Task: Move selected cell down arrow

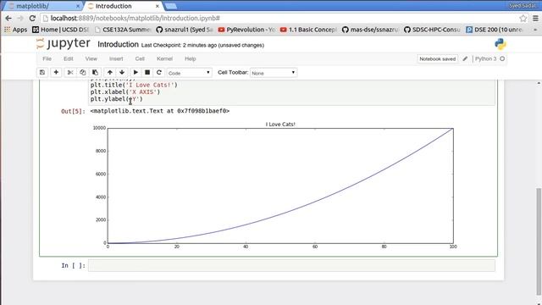Action: point(122,72)
